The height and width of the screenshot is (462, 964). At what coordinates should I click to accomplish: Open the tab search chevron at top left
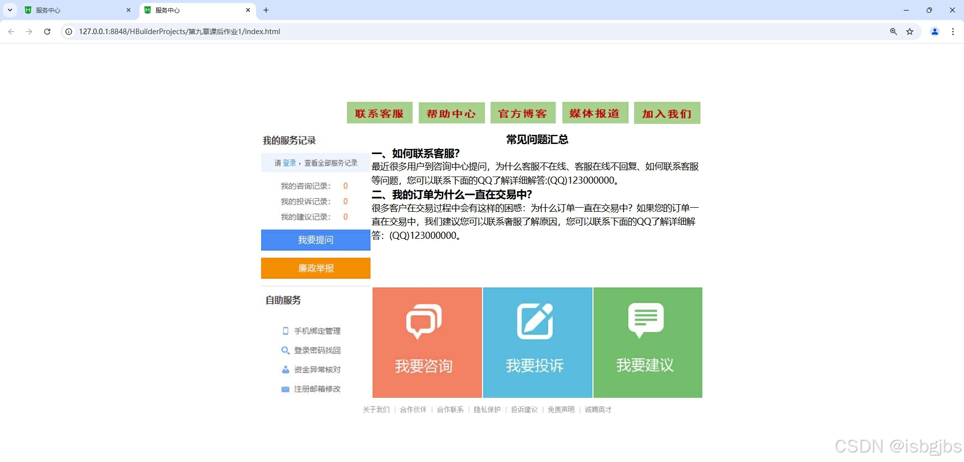point(10,10)
